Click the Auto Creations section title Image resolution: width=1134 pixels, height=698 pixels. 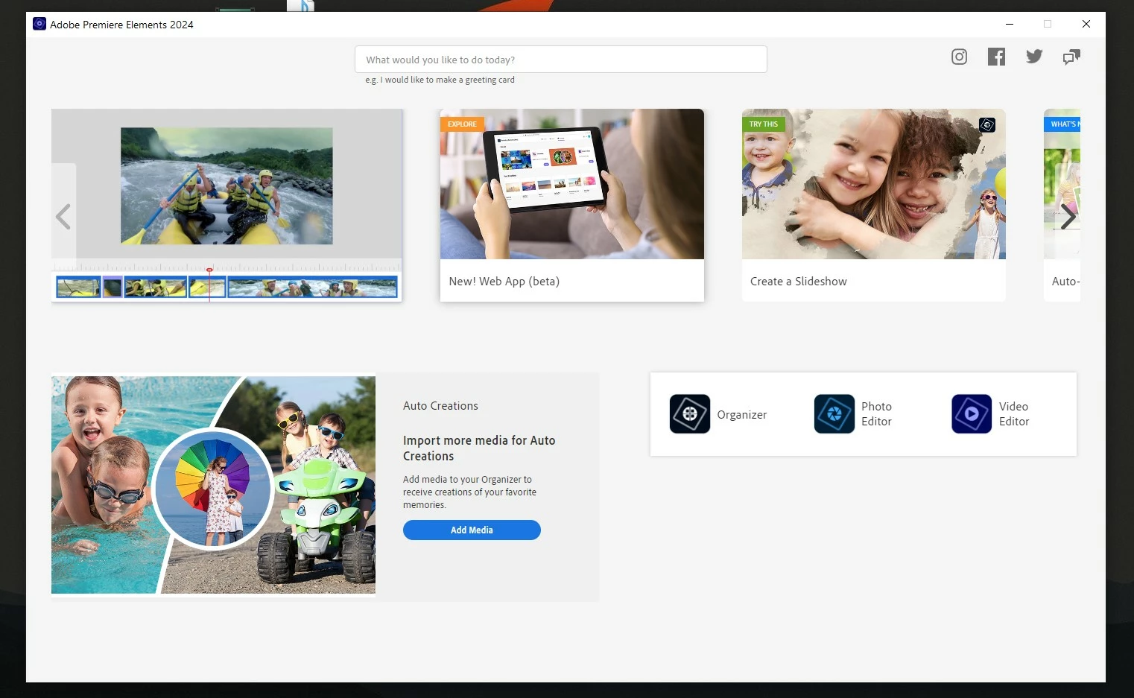pos(440,406)
